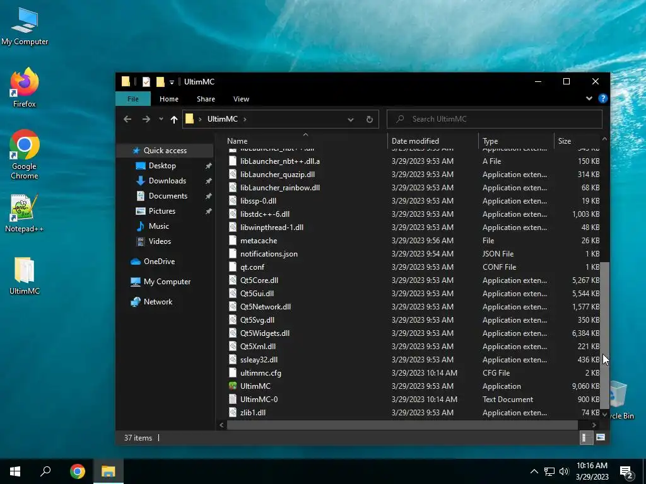Image resolution: width=646 pixels, height=484 pixels.
Task: Open the UltimMC application file
Action: pyautogui.click(x=255, y=386)
